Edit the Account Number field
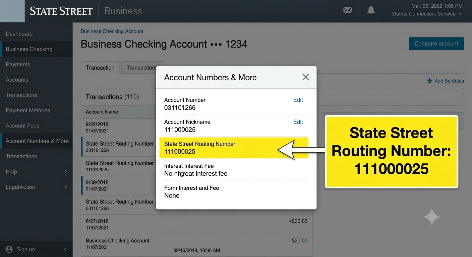This screenshot has height=257, width=472. coord(298,100)
